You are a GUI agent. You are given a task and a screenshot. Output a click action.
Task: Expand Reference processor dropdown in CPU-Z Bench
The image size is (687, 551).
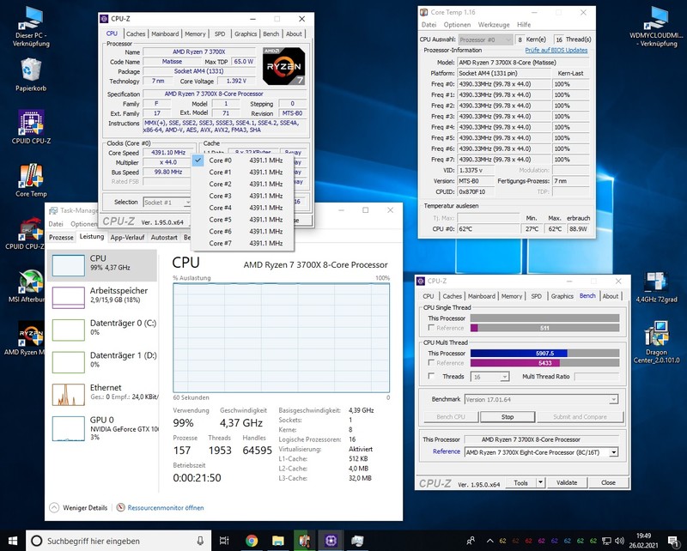(614, 452)
